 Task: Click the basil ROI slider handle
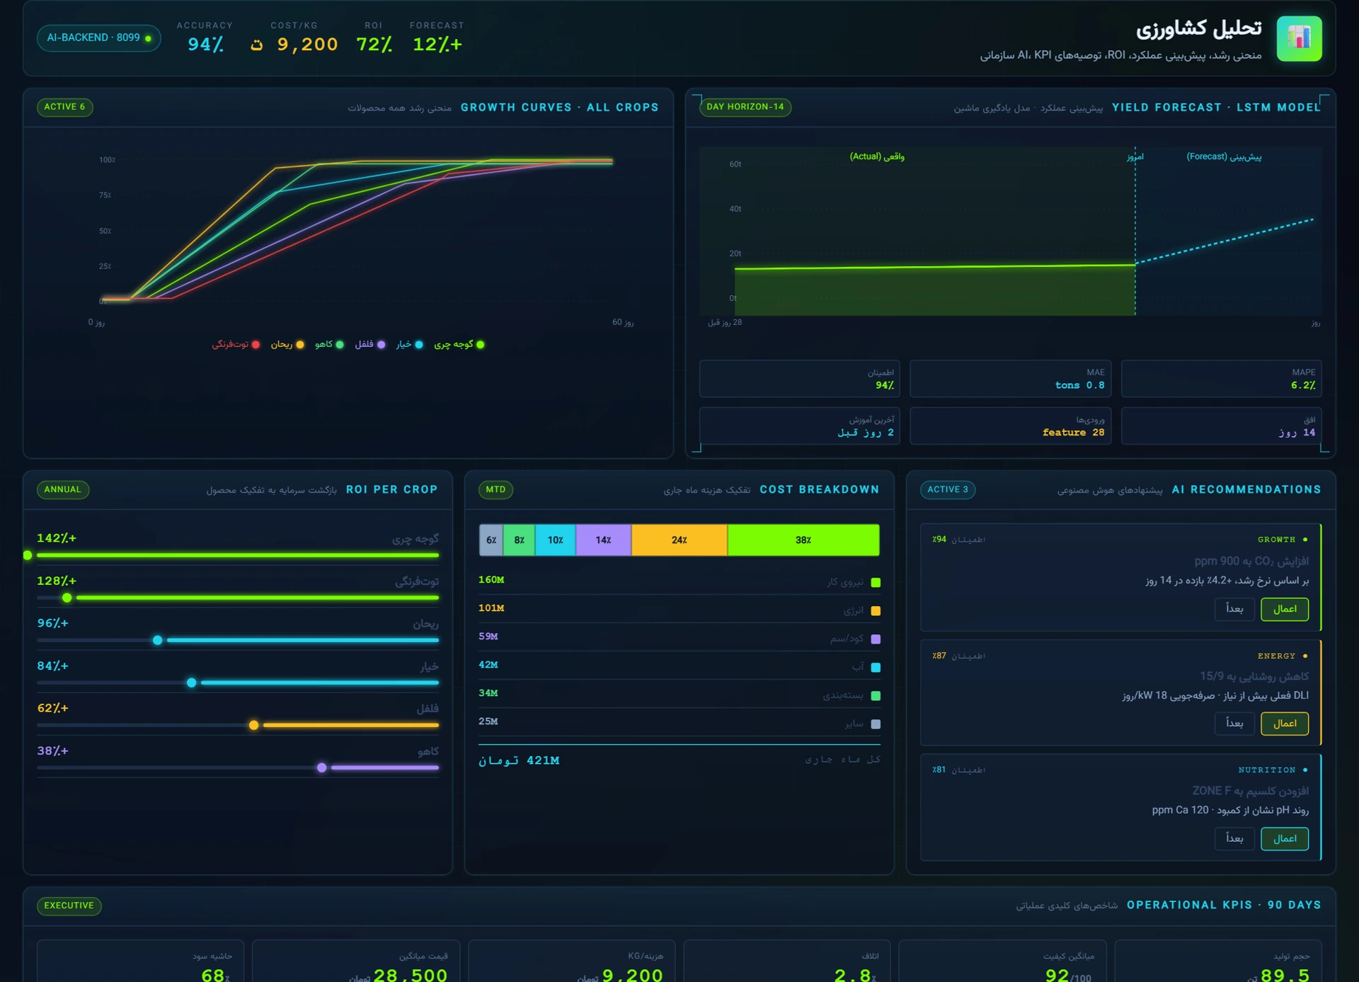[158, 640]
